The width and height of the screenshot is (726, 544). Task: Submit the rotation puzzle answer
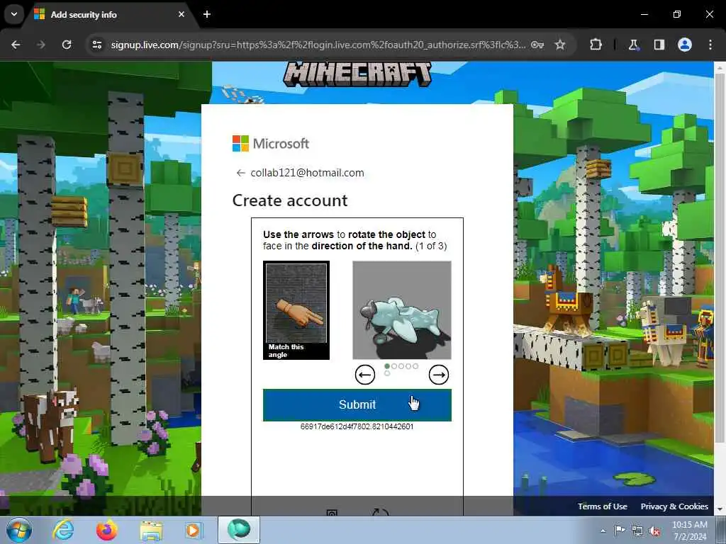[357, 404]
